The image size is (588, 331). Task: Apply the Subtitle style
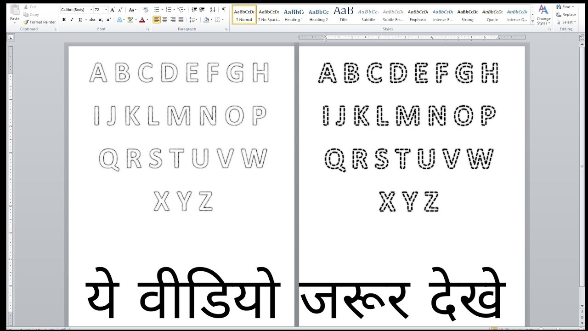point(368,15)
